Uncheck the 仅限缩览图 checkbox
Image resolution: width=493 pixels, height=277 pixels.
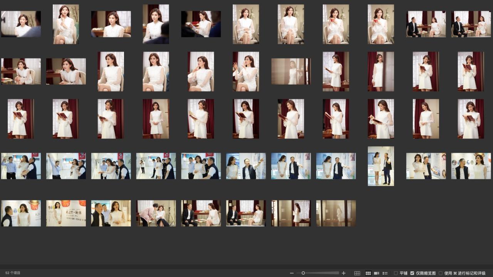412,273
